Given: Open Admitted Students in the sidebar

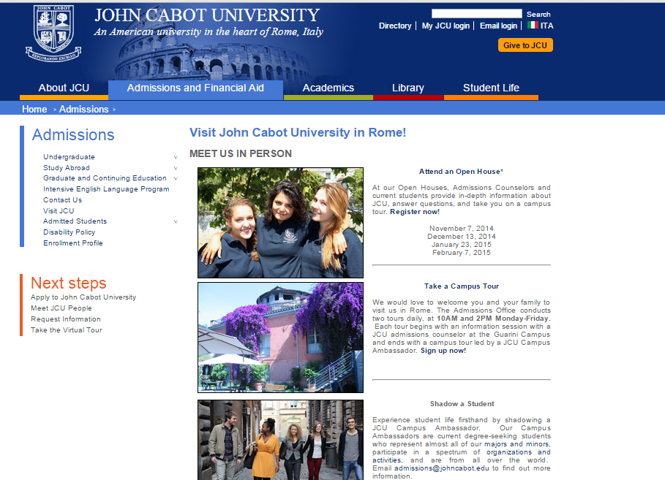Looking at the screenshot, I should [x=75, y=221].
